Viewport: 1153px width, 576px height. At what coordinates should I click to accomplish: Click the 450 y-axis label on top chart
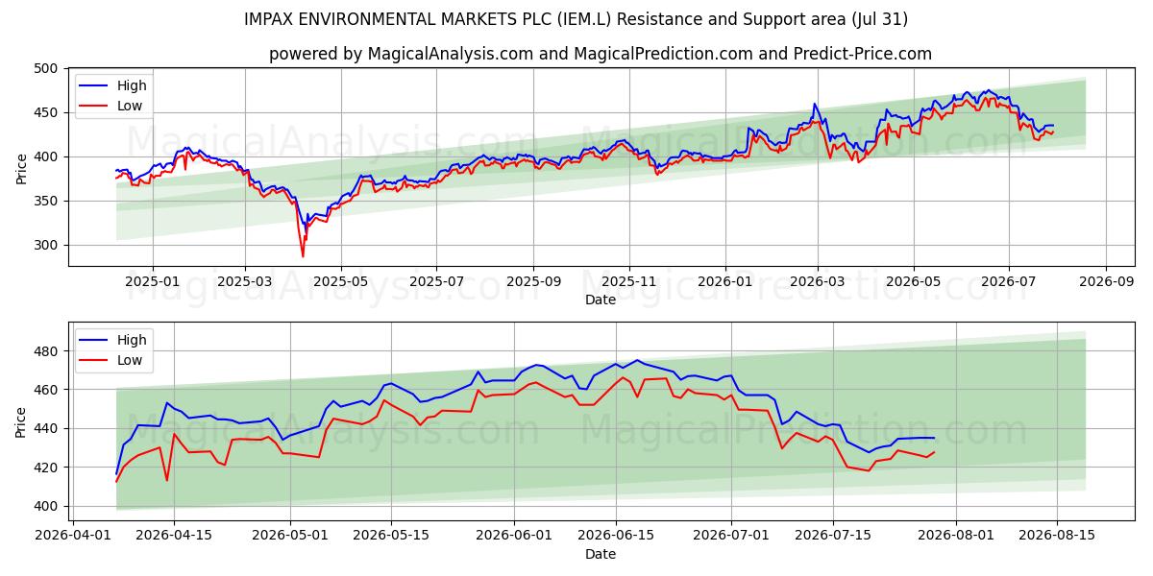coord(47,113)
